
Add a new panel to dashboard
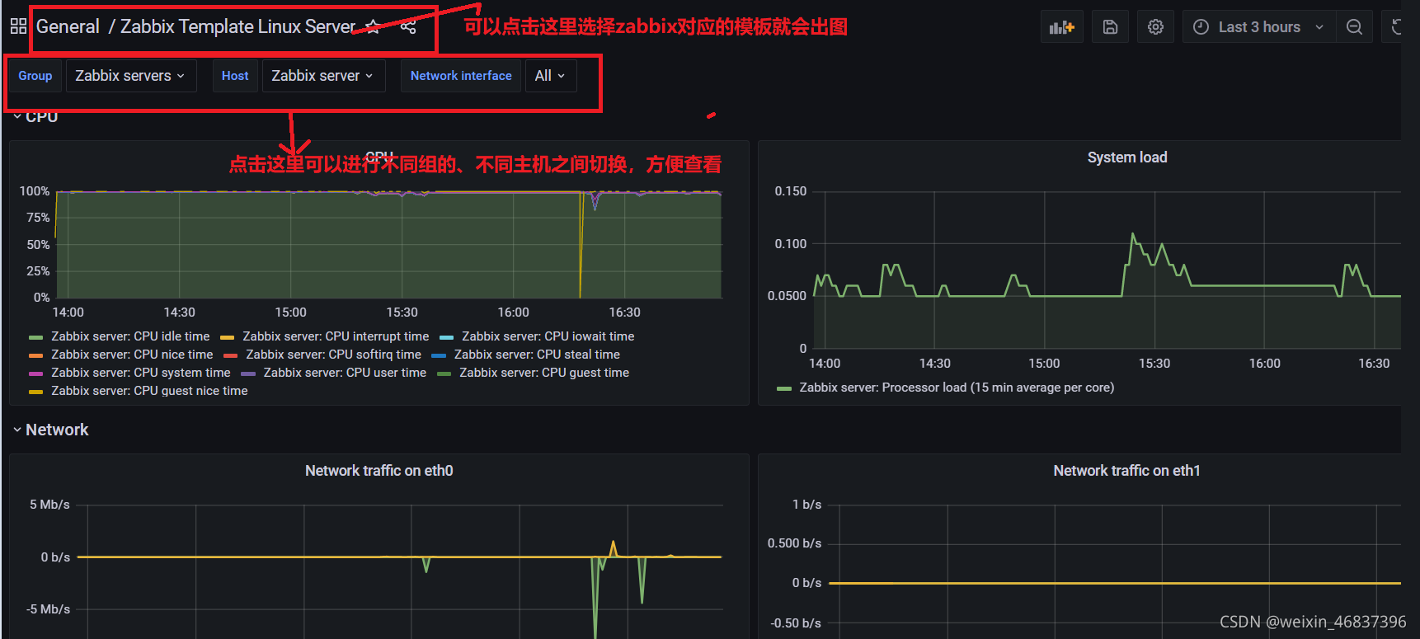coord(1061,27)
